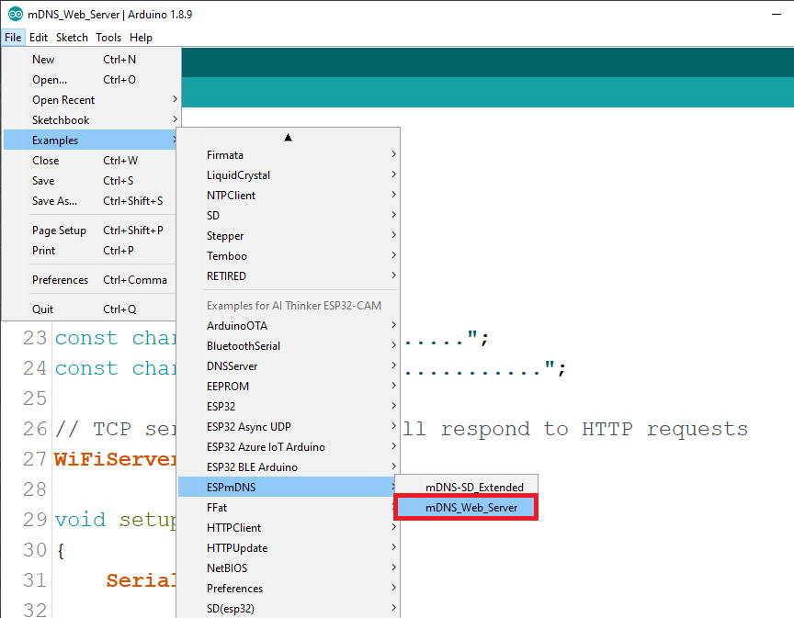The image size is (794, 618).
Task: Open the File menu
Action: [13, 38]
